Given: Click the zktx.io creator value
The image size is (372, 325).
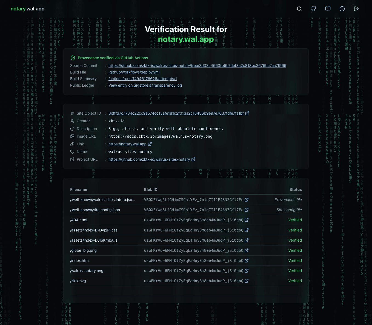Looking at the screenshot, I should click(x=116, y=121).
